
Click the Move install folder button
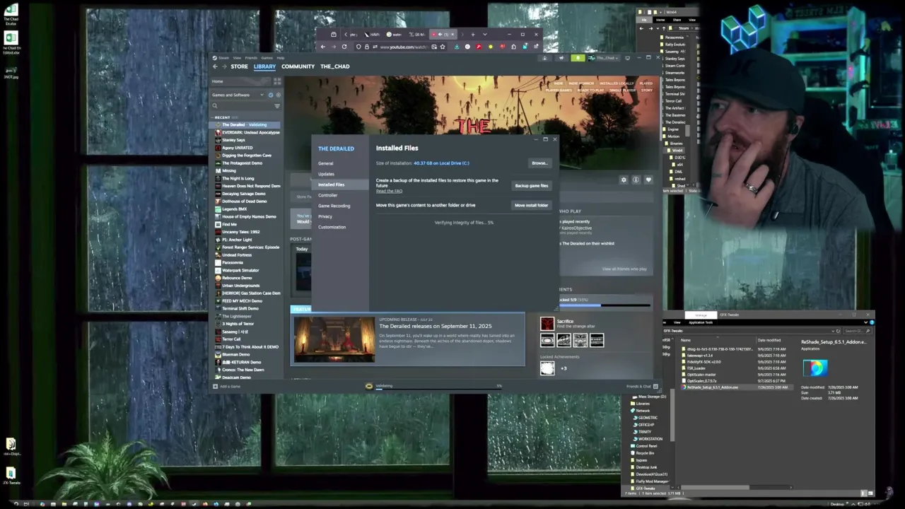pyautogui.click(x=532, y=206)
